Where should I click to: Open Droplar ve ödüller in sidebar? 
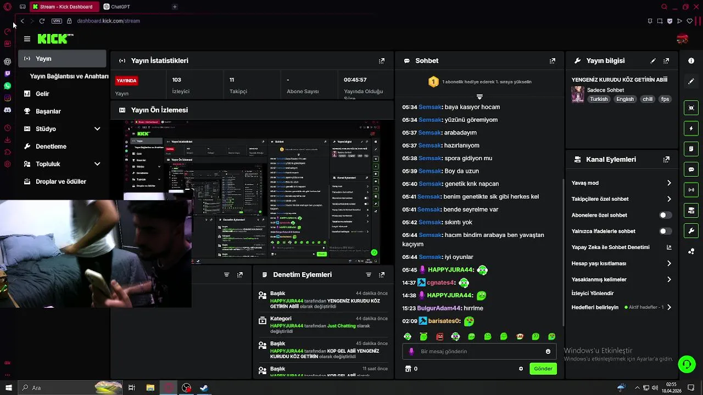click(62, 182)
